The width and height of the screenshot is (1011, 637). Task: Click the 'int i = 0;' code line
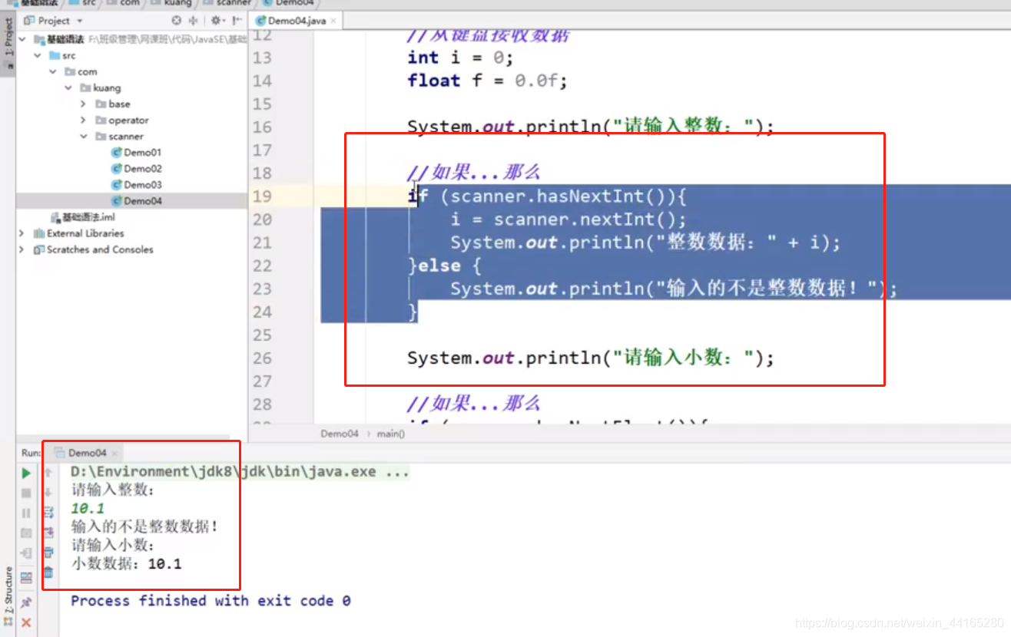(x=460, y=58)
